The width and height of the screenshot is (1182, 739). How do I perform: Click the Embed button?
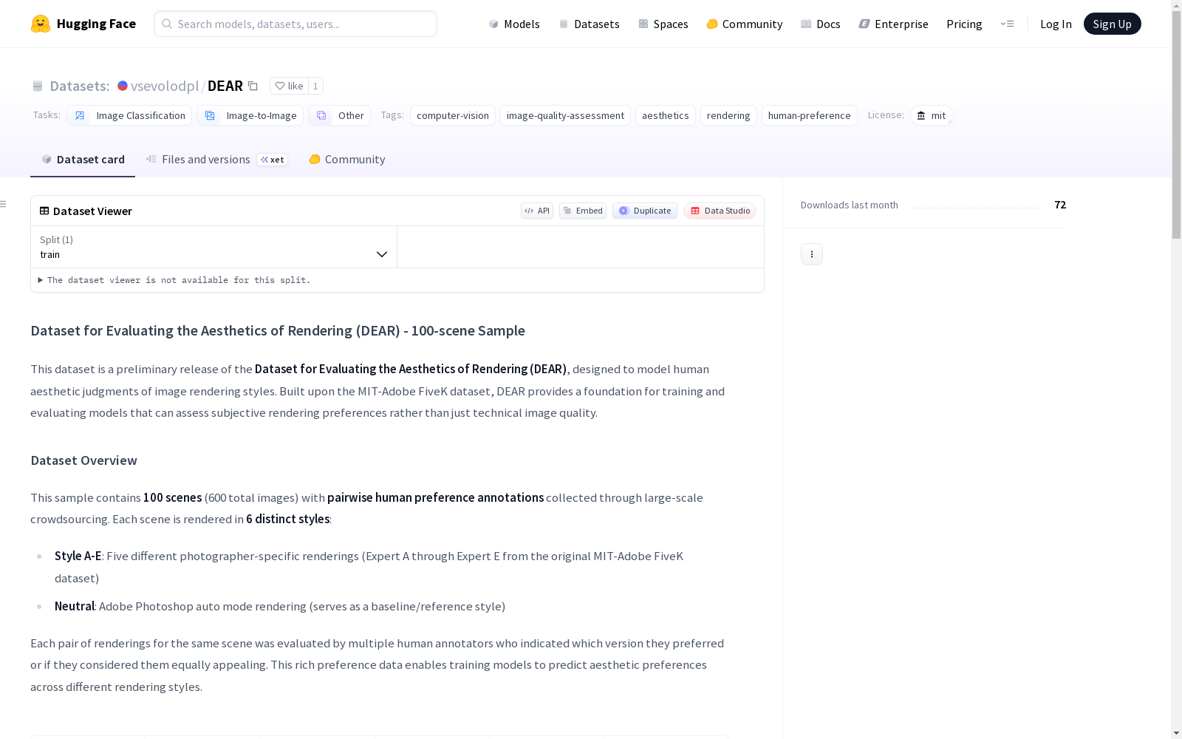[x=583, y=211]
